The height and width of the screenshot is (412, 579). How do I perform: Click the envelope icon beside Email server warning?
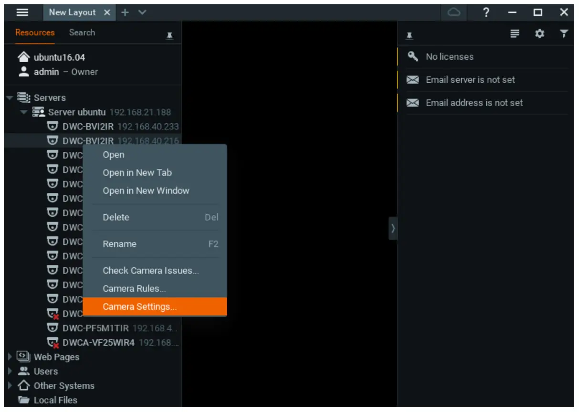(x=411, y=80)
